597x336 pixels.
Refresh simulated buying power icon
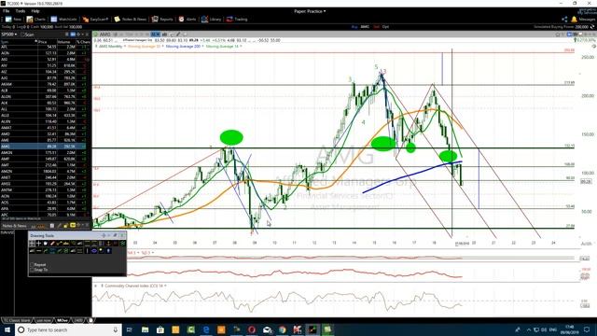coord(592,27)
